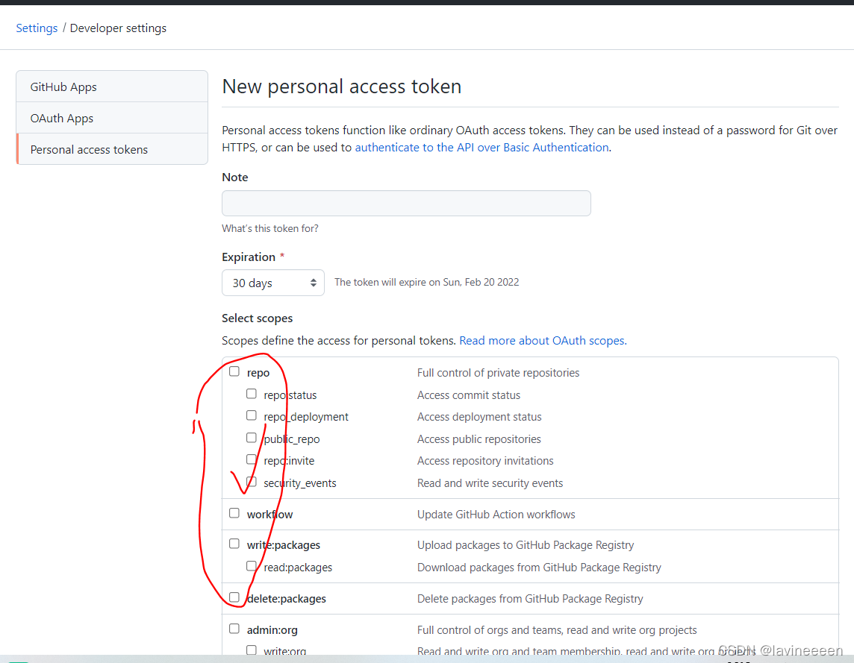854x663 pixels.
Task: Go to Settings breadcrumb link
Action: [37, 28]
